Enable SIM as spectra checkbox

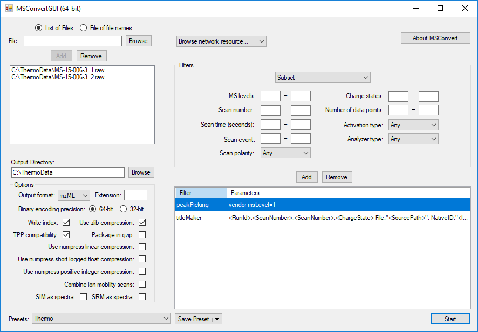coord(83,296)
